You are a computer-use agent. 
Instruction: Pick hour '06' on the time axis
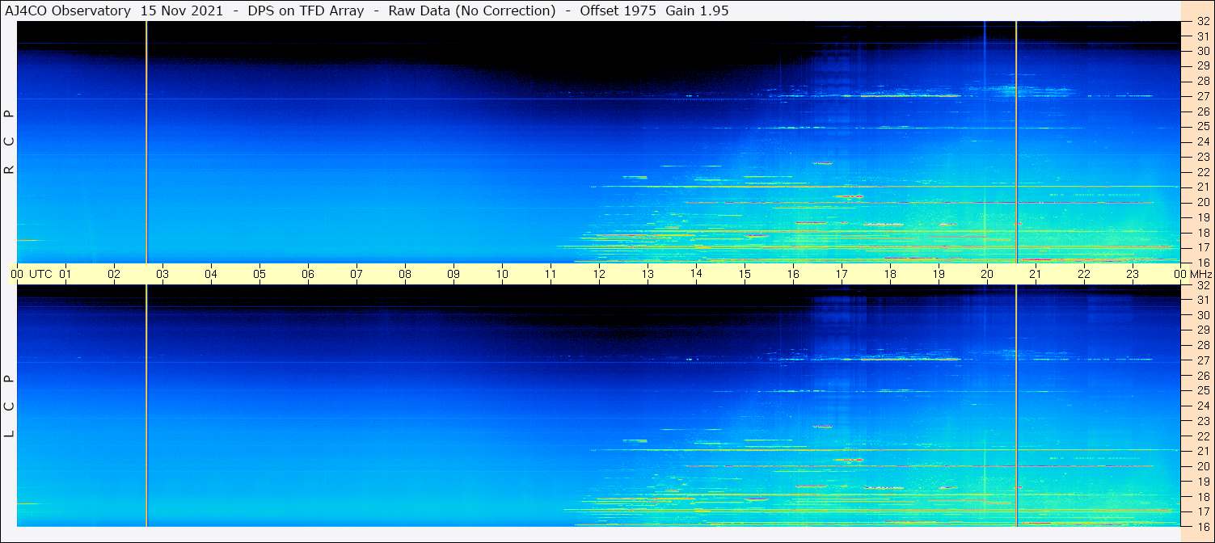click(x=308, y=274)
